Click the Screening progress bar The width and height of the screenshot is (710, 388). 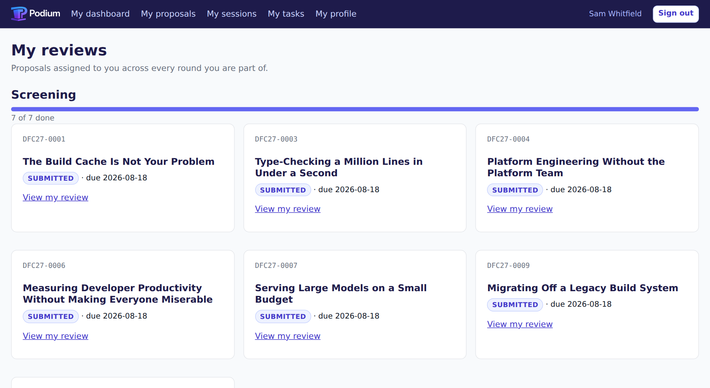[x=355, y=109]
